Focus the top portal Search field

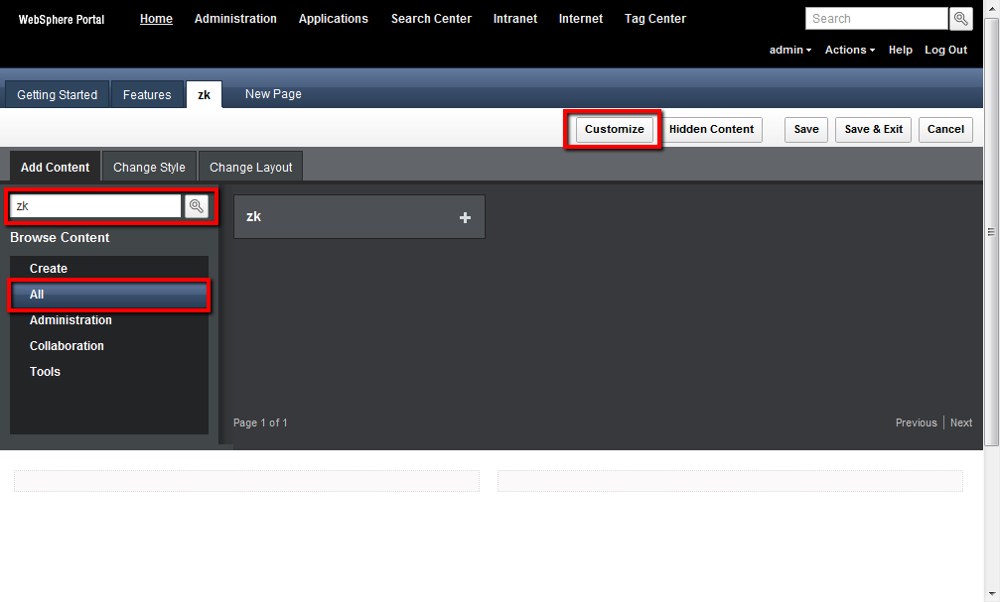[x=876, y=19]
